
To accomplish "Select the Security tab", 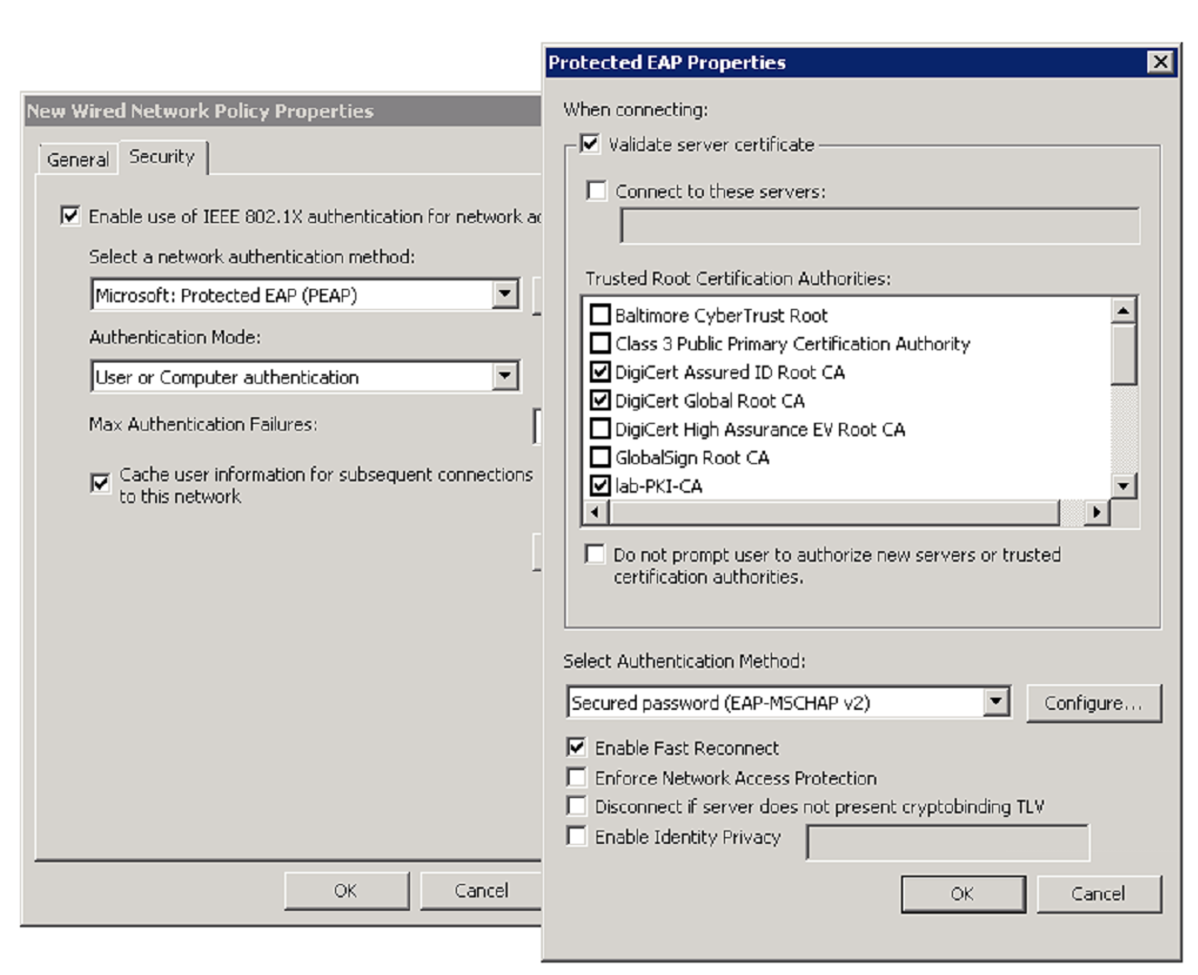I will [x=162, y=158].
